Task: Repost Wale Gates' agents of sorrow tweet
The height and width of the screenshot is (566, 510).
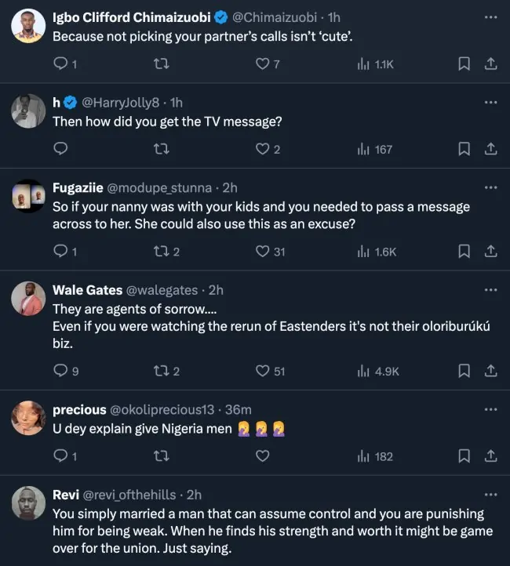Action: (x=162, y=371)
